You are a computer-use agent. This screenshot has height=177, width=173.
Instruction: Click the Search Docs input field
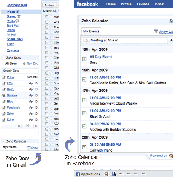(x=20, y=71)
